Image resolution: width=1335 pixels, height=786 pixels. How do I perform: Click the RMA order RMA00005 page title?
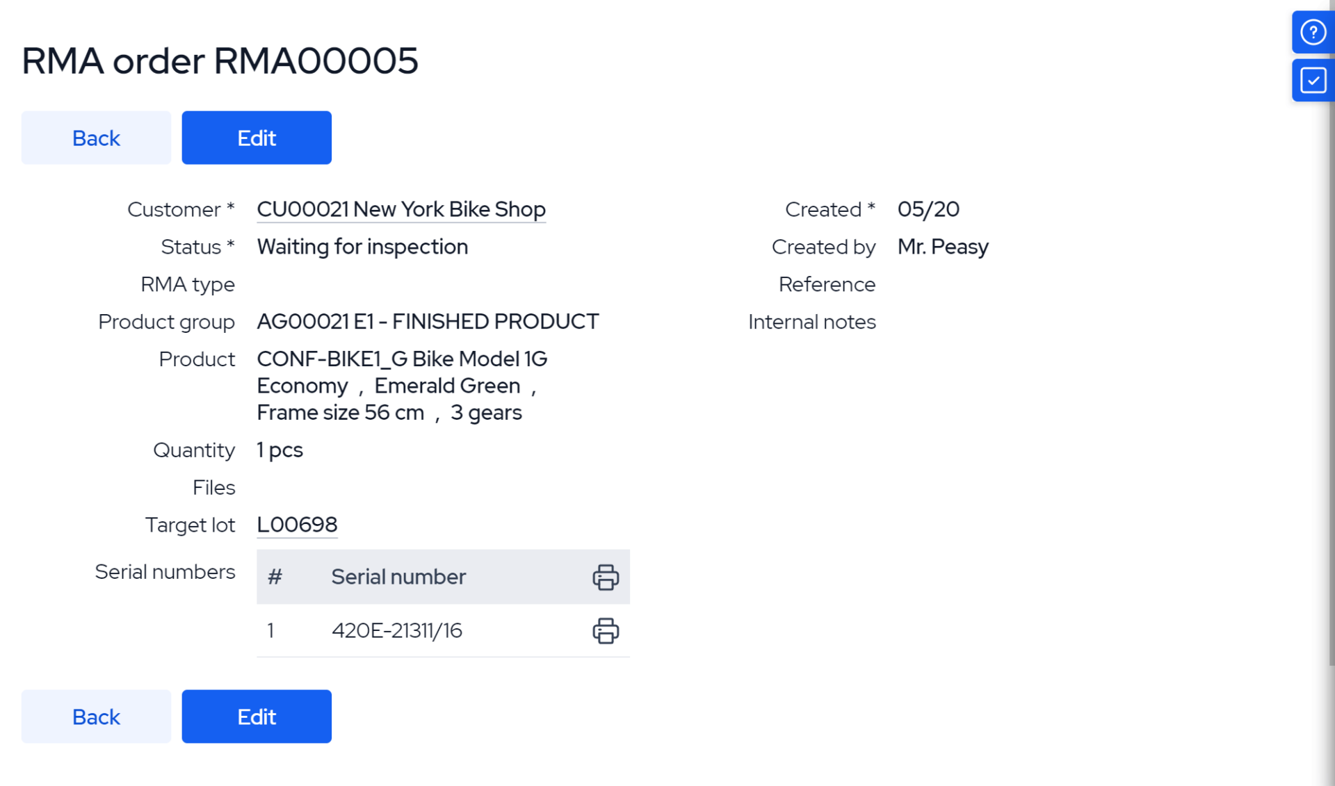(220, 61)
